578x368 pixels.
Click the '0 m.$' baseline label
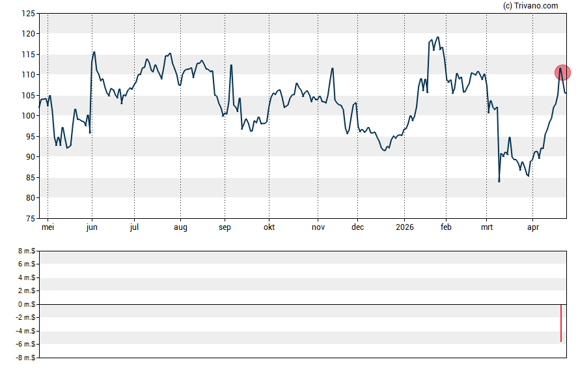click(26, 304)
